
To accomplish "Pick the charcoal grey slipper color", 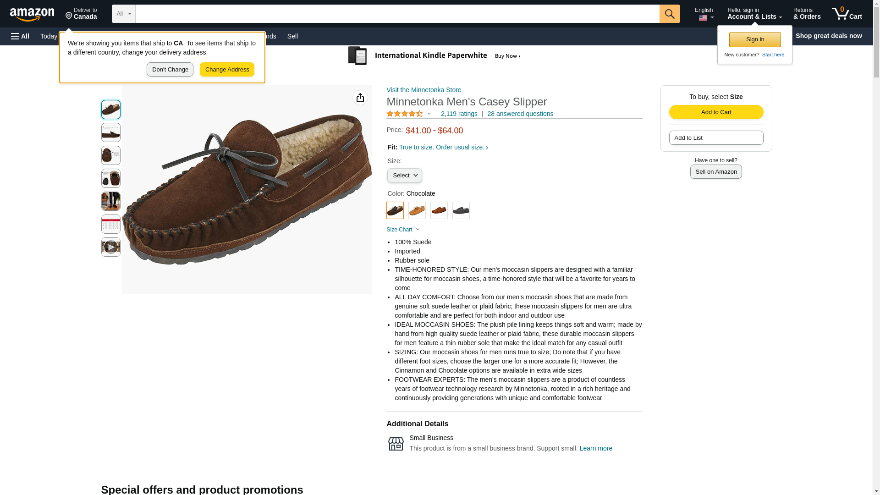I will (x=461, y=210).
